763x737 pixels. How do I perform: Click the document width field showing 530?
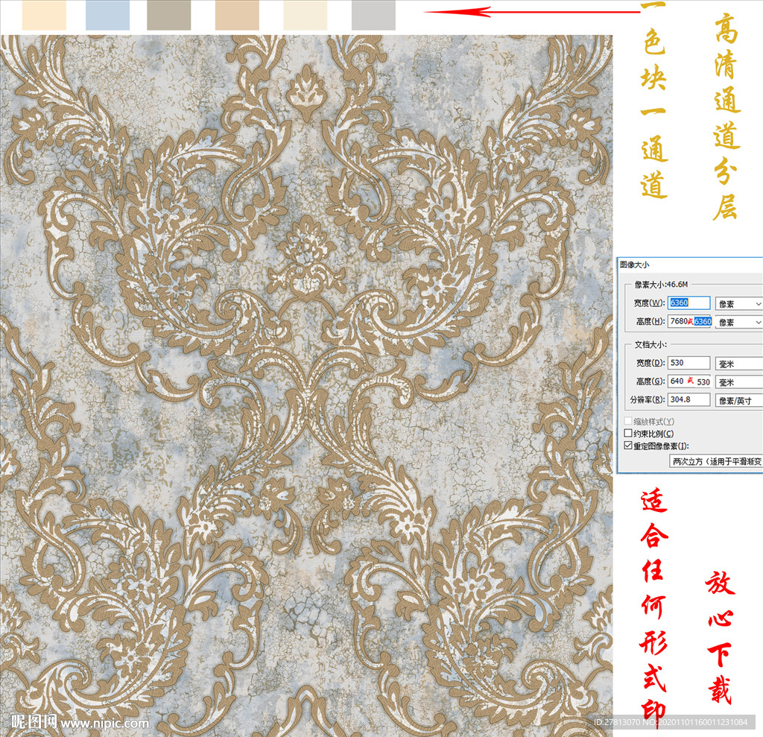688,363
